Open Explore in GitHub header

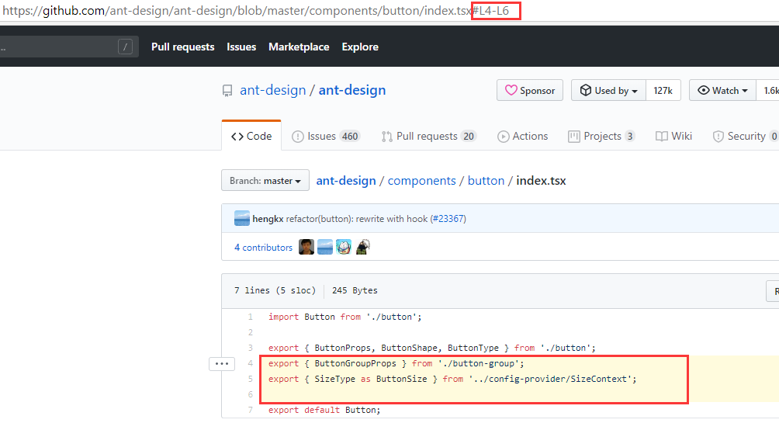coord(360,47)
